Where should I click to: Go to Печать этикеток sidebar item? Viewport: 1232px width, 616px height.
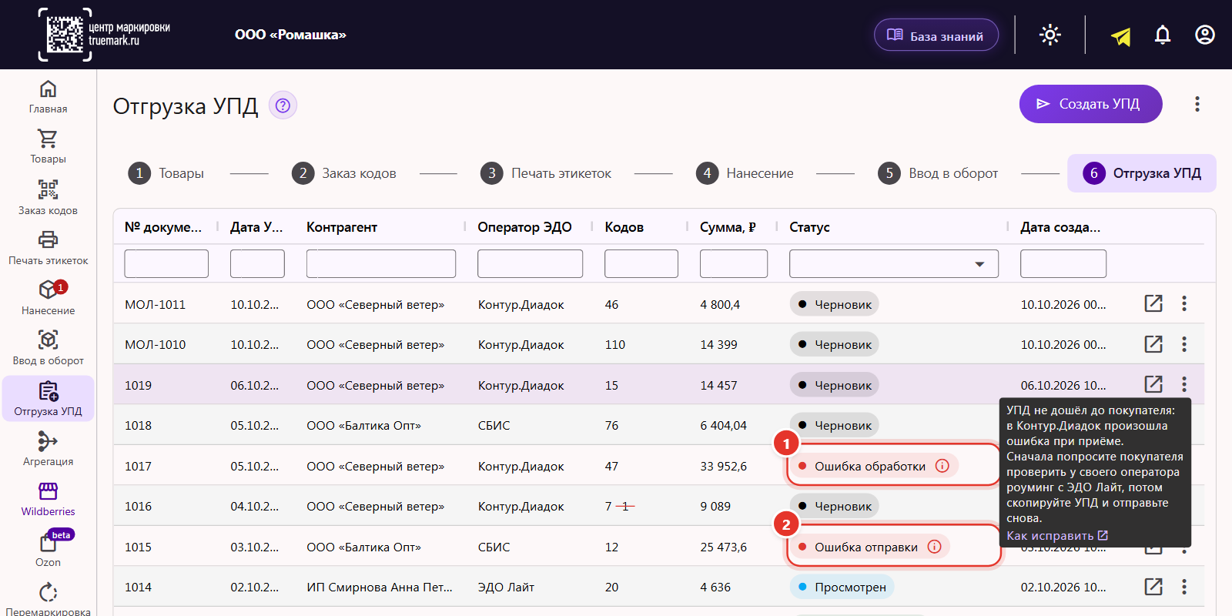pos(48,247)
